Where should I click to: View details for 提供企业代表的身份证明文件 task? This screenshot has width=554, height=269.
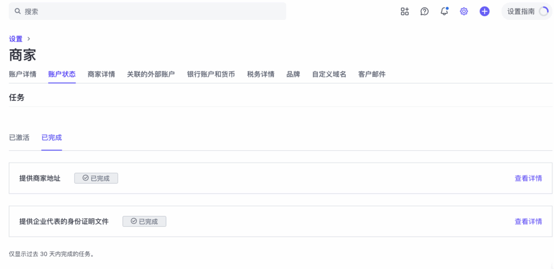pyautogui.click(x=528, y=221)
